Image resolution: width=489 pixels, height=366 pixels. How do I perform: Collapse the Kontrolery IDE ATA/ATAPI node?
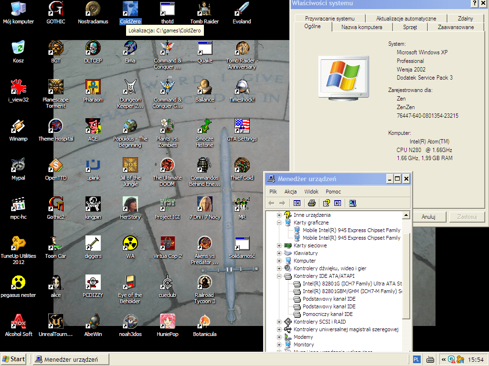[x=279, y=276]
